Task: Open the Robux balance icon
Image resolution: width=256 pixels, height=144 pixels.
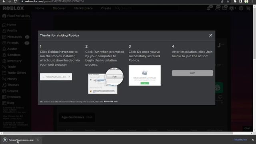Action: (232, 8)
